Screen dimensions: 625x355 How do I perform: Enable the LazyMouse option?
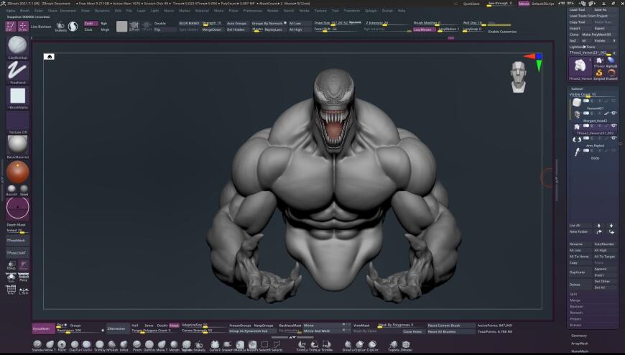(423, 29)
